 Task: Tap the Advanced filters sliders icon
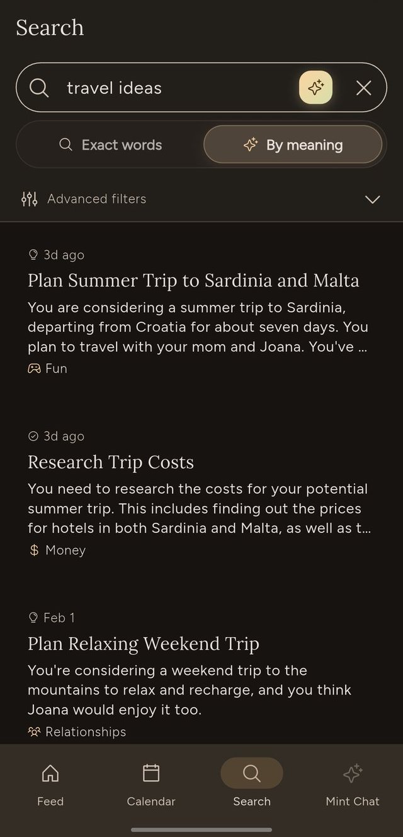(28, 199)
